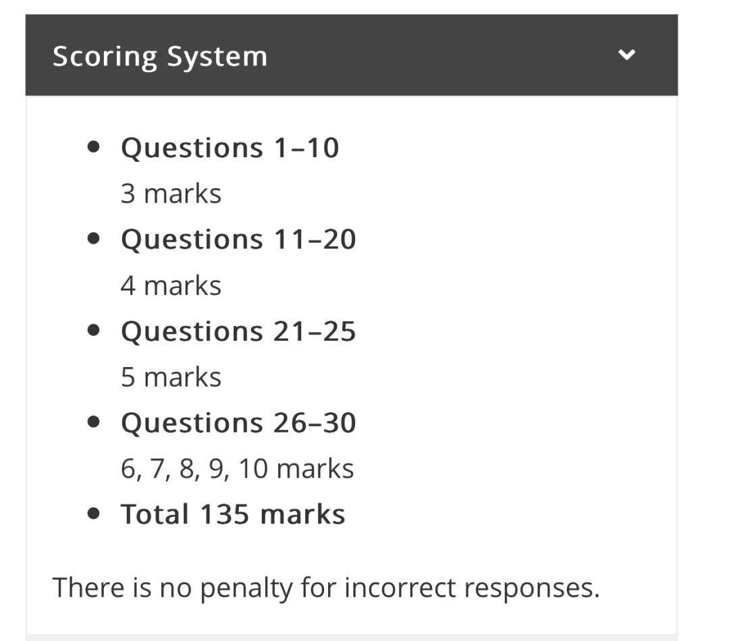729x641 pixels.
Task: Click the word penalty in the footer sentence
Action: [246, 588]
